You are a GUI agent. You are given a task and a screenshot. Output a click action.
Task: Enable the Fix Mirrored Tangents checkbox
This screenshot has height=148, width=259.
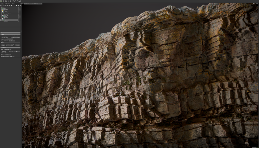point(11,37)
